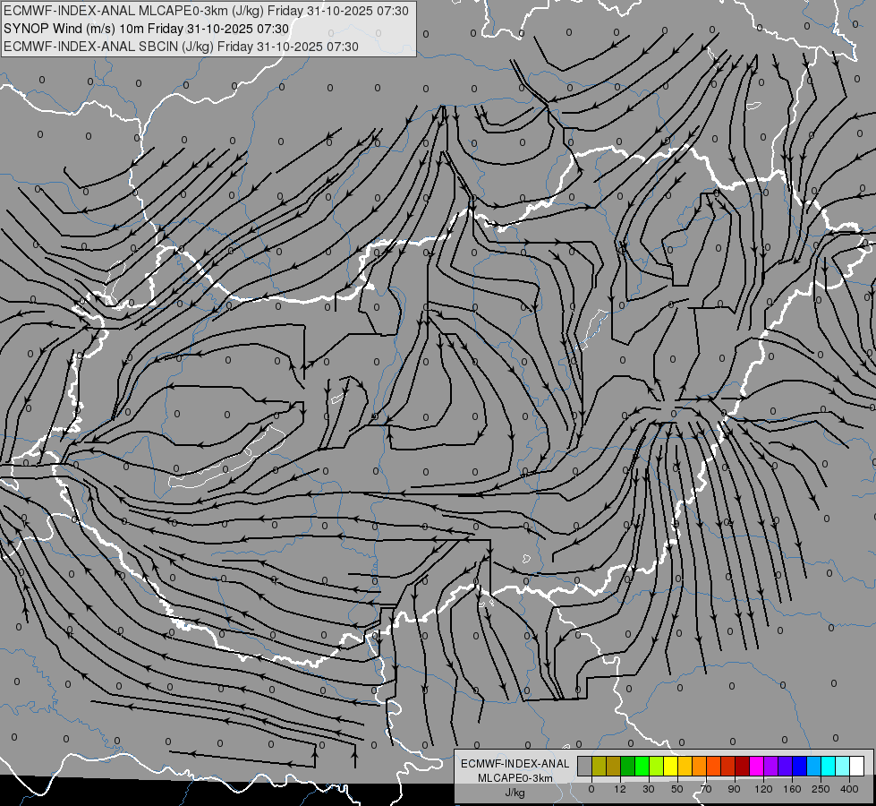Click the 'ECMWF-INDEX-ANAL SBCIN (J/kg)' title line
876x806 pixels.
tap(181, 47)
